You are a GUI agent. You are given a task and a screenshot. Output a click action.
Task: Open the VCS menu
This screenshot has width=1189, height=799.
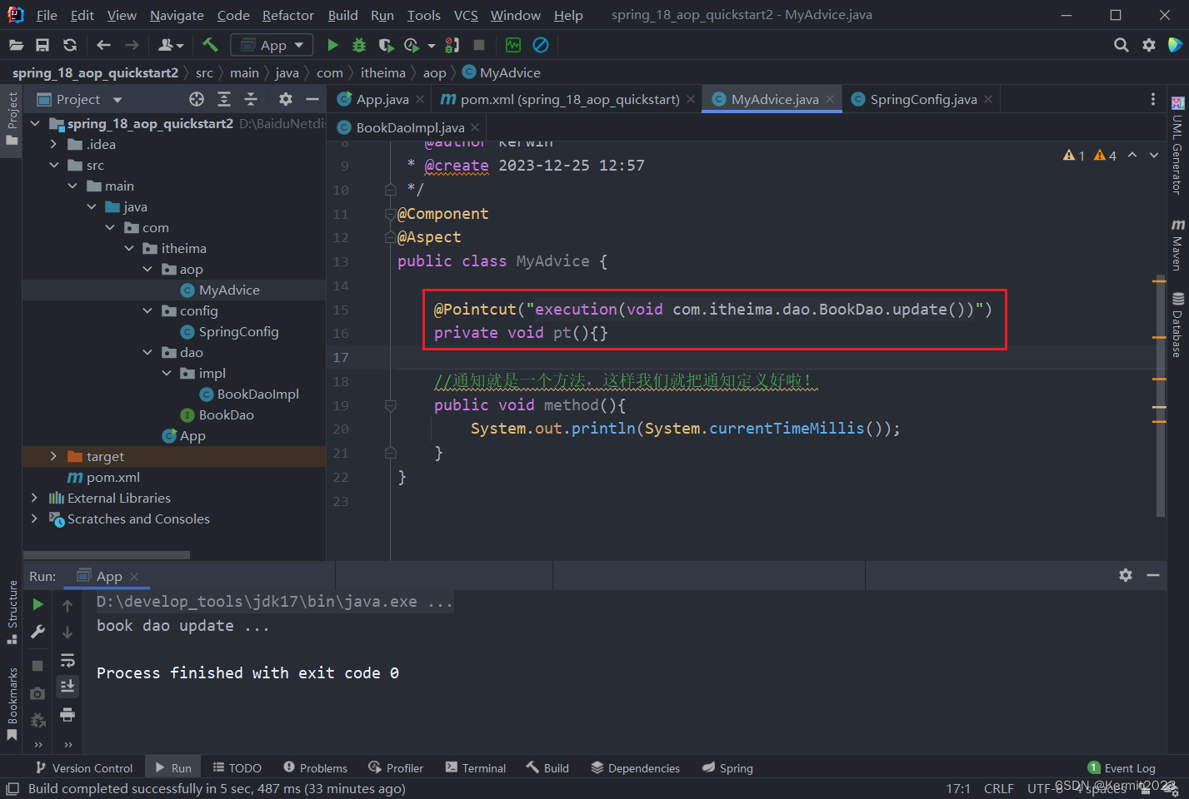pyautogui.click(x=466, y=15)
